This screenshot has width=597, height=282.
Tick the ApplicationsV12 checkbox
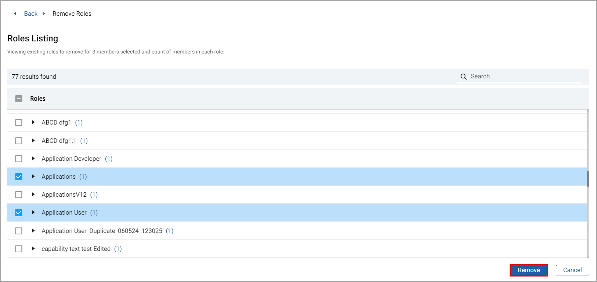[19, 194]
